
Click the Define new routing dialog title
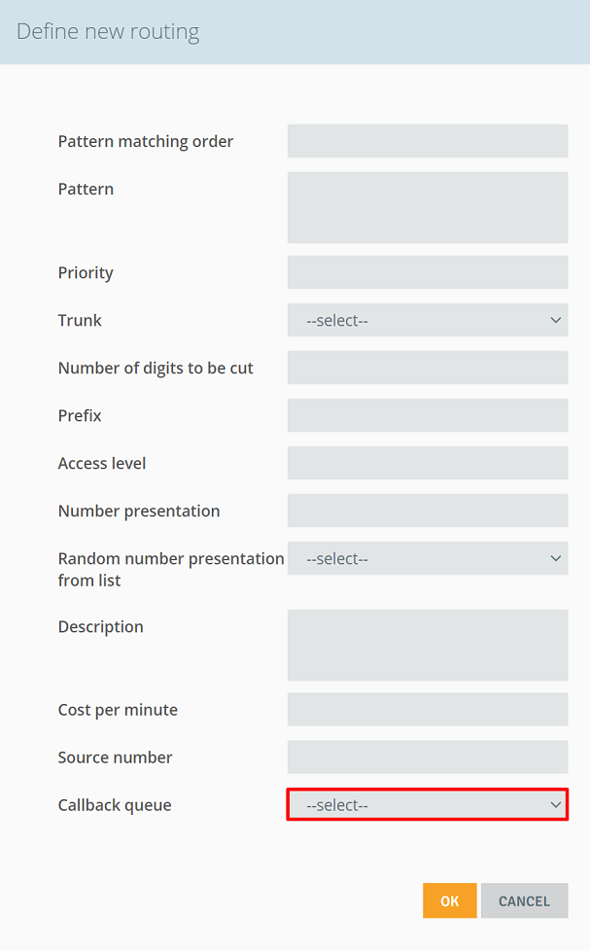click(108, 31)
